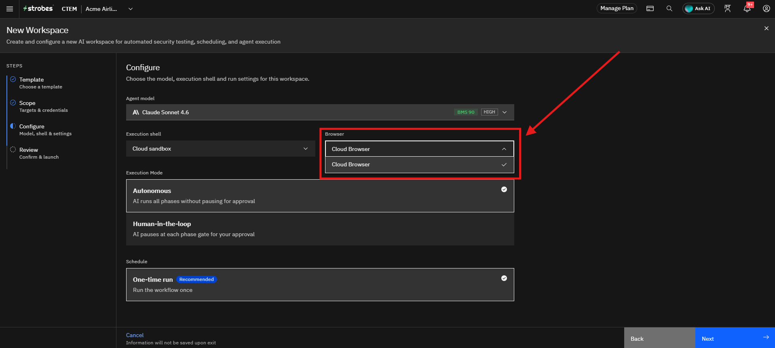Click the CTEM module label
Image resolution: width=775 pixels, height=348 pixels.
coord(69,9)
